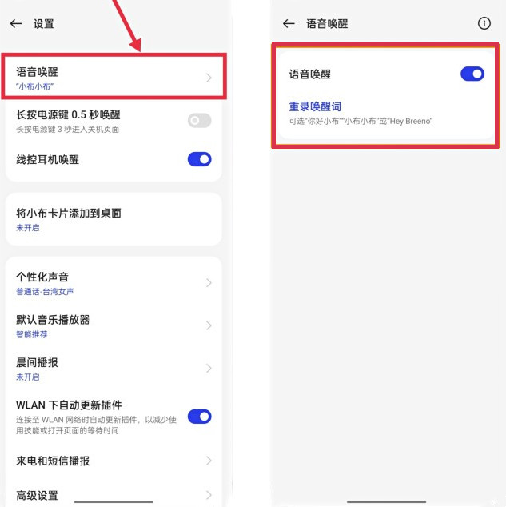Expand 默认音乐播放器 chevron arrow
The height and width of the screenshot is (507, 506).
(209, 325)
